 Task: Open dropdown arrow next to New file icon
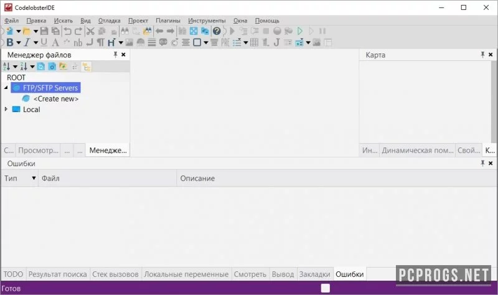click(x=19, y=31)
